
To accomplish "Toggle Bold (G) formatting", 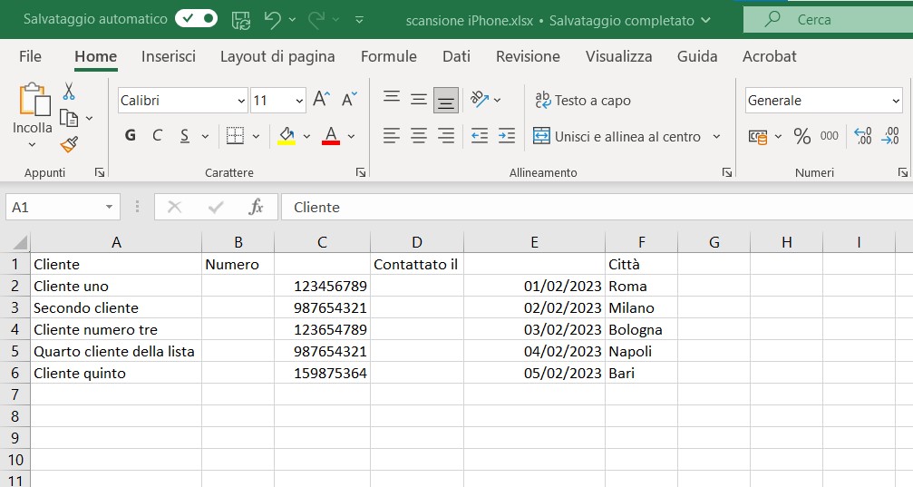I will click(x=131, y=136).
